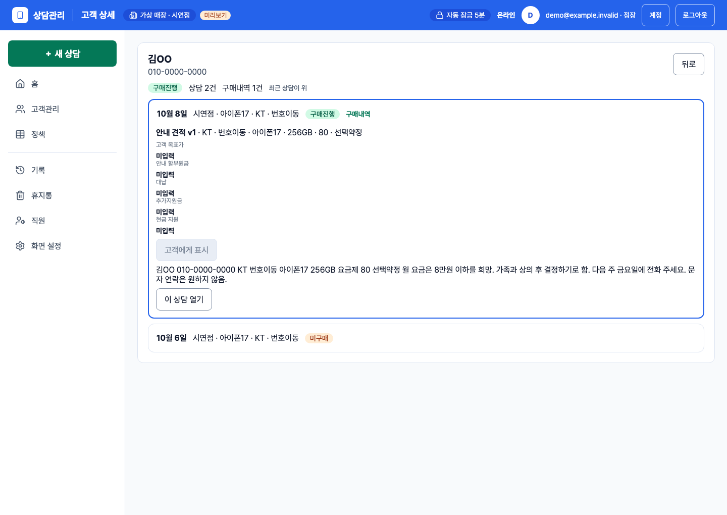Navigate to 고객관리 in the sidebar

[x=62, y=109]
